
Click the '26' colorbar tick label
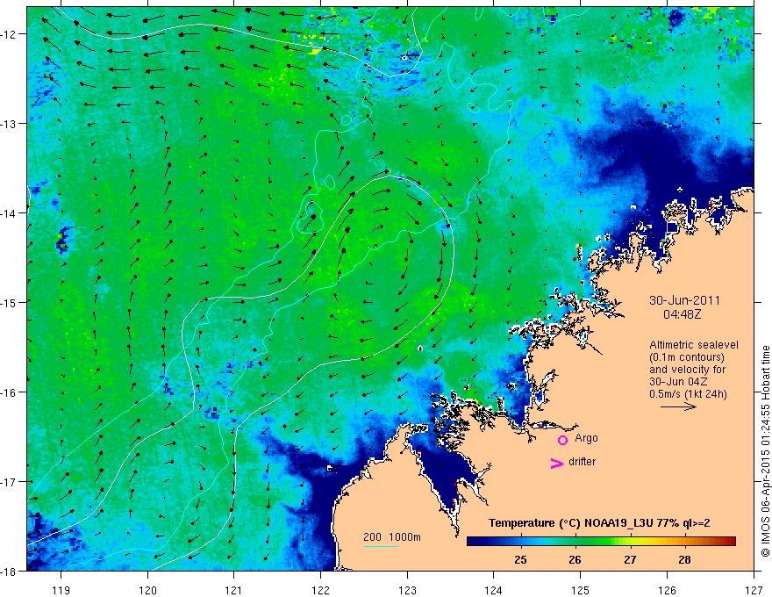click(575, 559)
